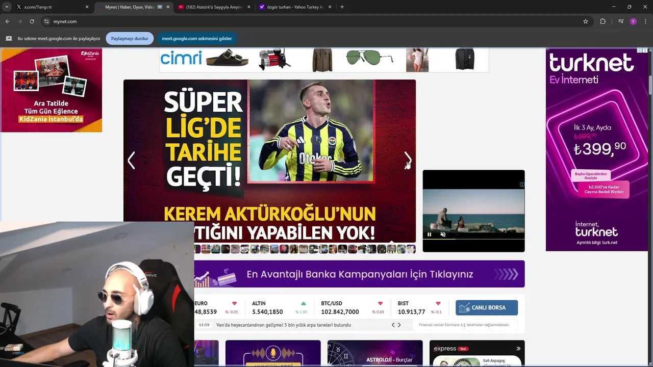This screenshot has width=653, height=367.
Task: Open the Süper Lig'de Tarihe Geçti headline
Action: (x=269, y=161)
